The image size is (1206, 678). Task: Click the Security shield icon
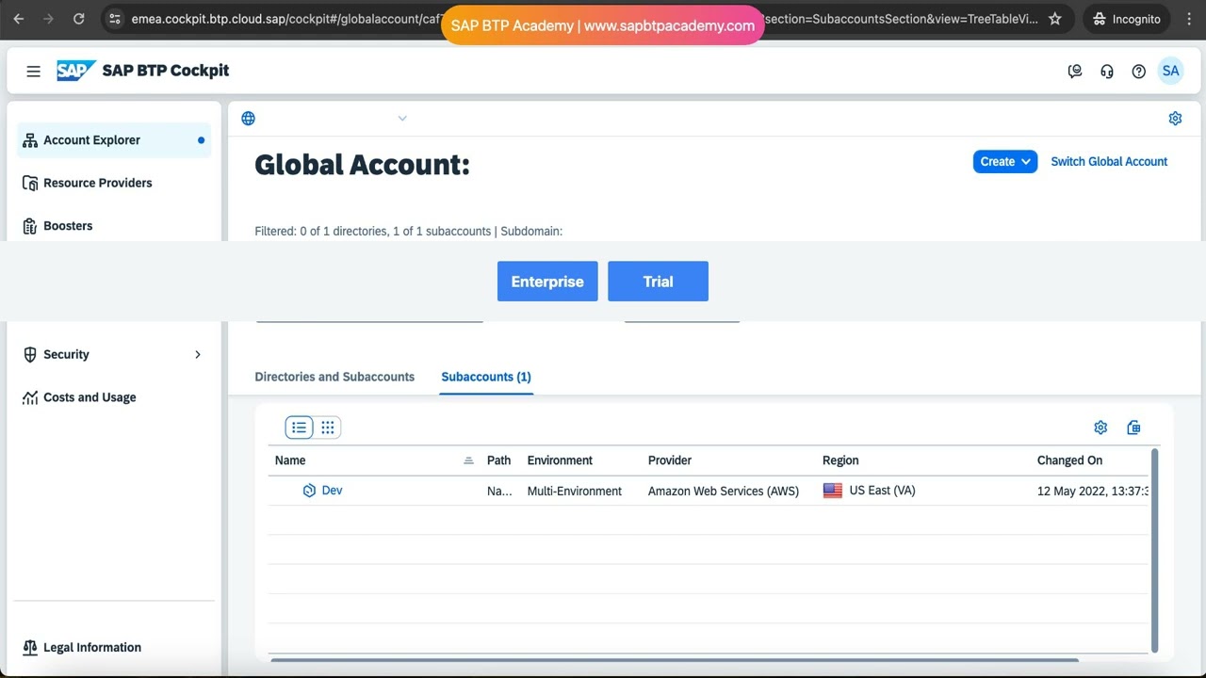pos(30,354)
